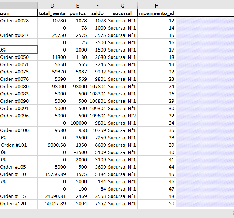Select movimiento_id value 41
The width and height of the screenshot is (234, 218).
[x=156, y=159]
